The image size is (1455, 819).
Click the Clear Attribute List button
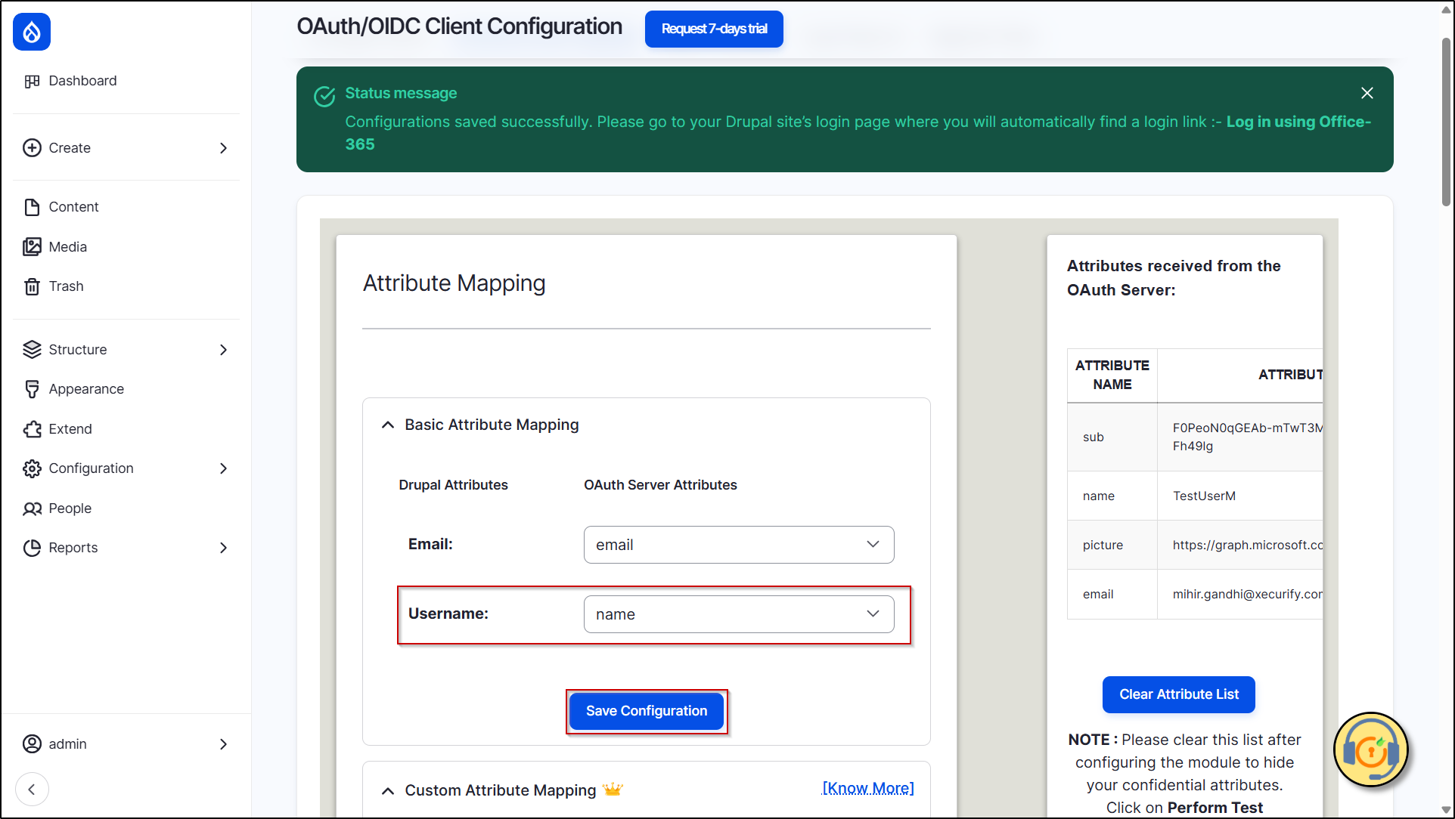pos(1178,694)
